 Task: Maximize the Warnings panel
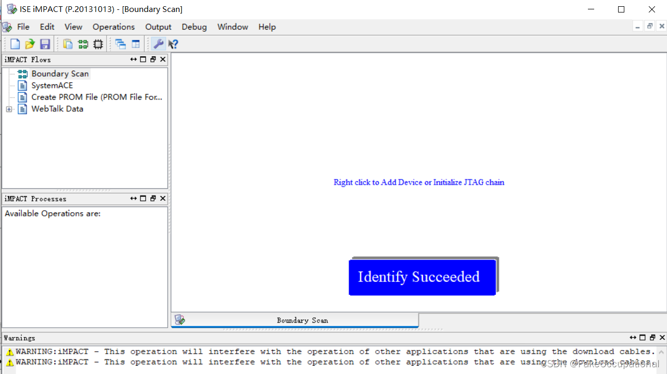(643, 338)
